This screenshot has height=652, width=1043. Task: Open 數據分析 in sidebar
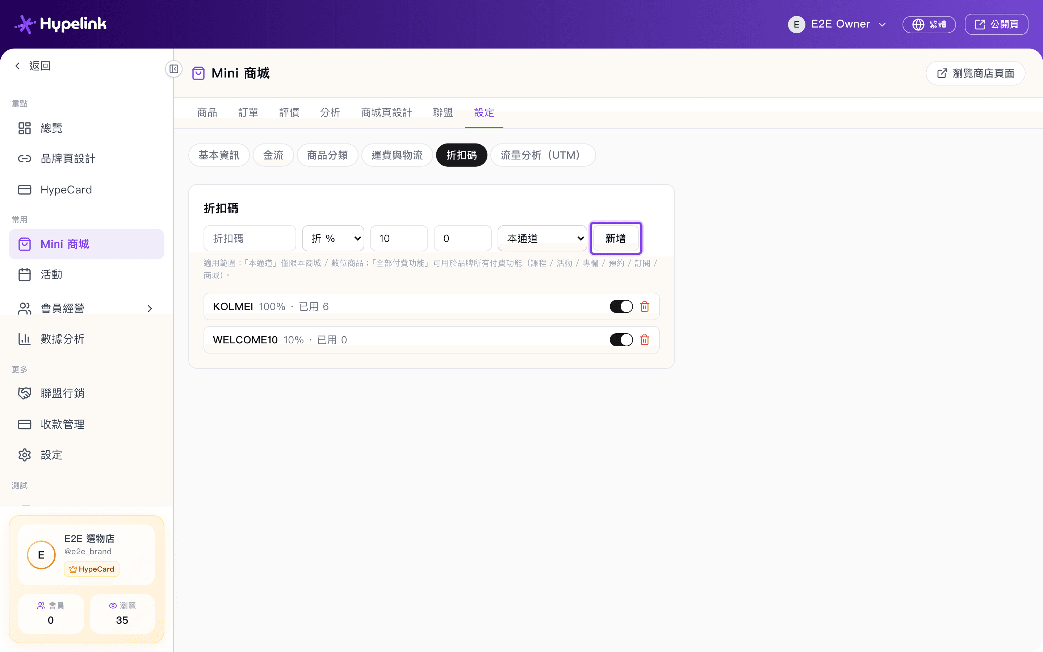click(x=86, y=339)
